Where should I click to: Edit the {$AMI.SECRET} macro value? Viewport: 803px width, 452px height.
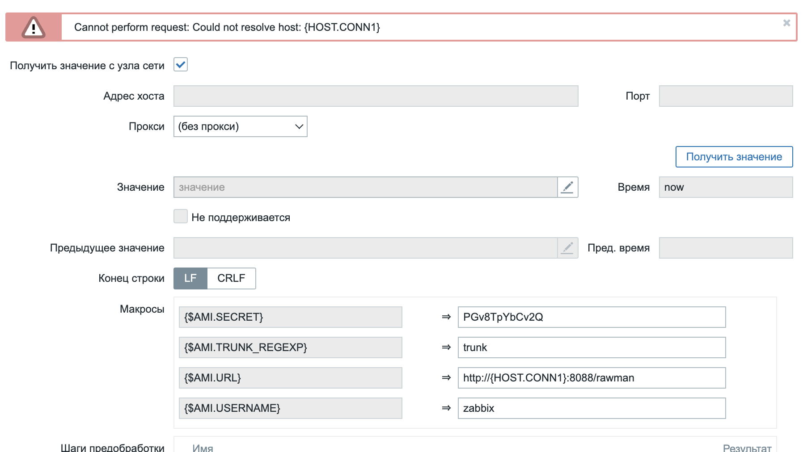[591, 317]
